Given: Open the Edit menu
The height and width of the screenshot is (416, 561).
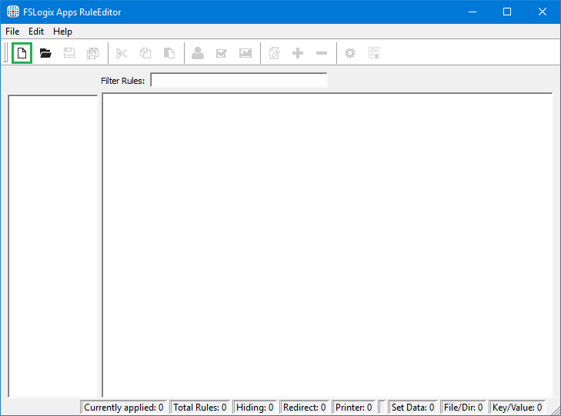Looking at the screenshot, I should click(x=36, y=32).
